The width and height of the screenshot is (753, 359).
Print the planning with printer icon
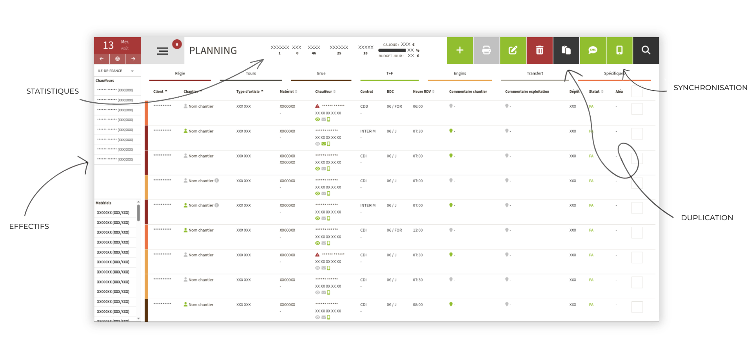point(486,50)
